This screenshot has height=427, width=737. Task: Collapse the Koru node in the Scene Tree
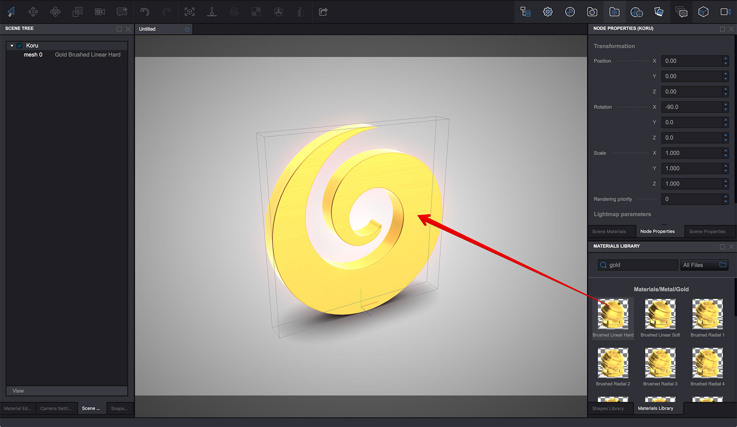coord(12,45)
